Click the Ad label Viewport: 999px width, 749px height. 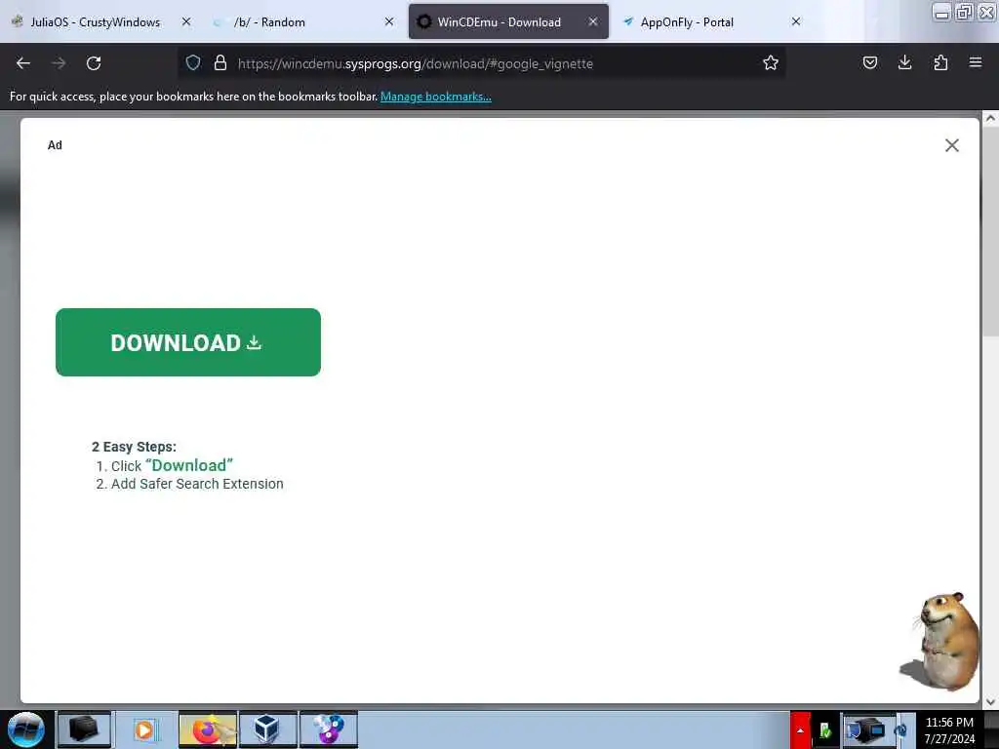[55, 145]
